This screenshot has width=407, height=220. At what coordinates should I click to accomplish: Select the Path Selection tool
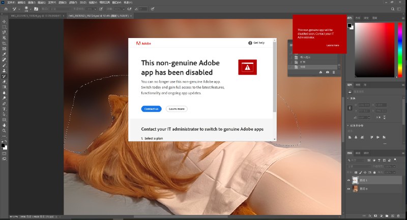coord(4,114)
